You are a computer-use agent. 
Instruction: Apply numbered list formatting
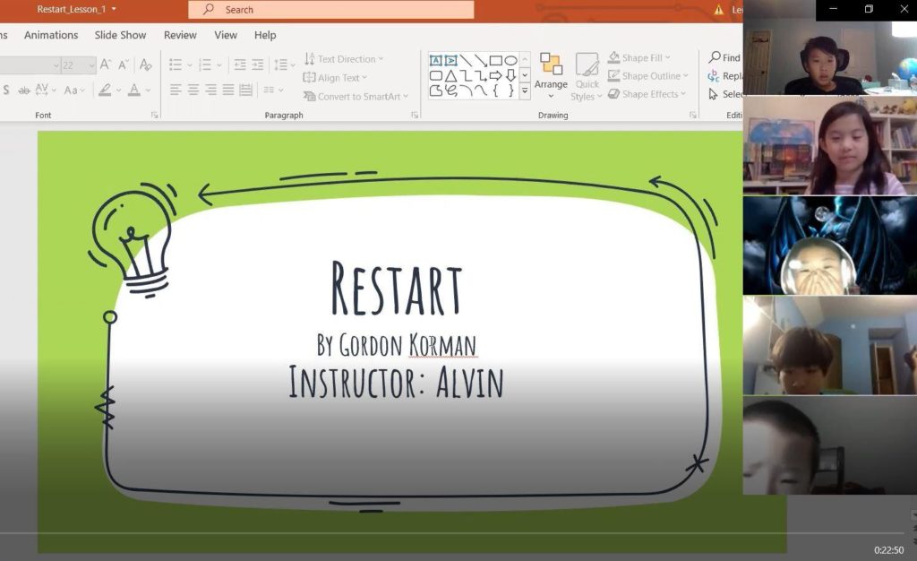[x=205, y=65]
